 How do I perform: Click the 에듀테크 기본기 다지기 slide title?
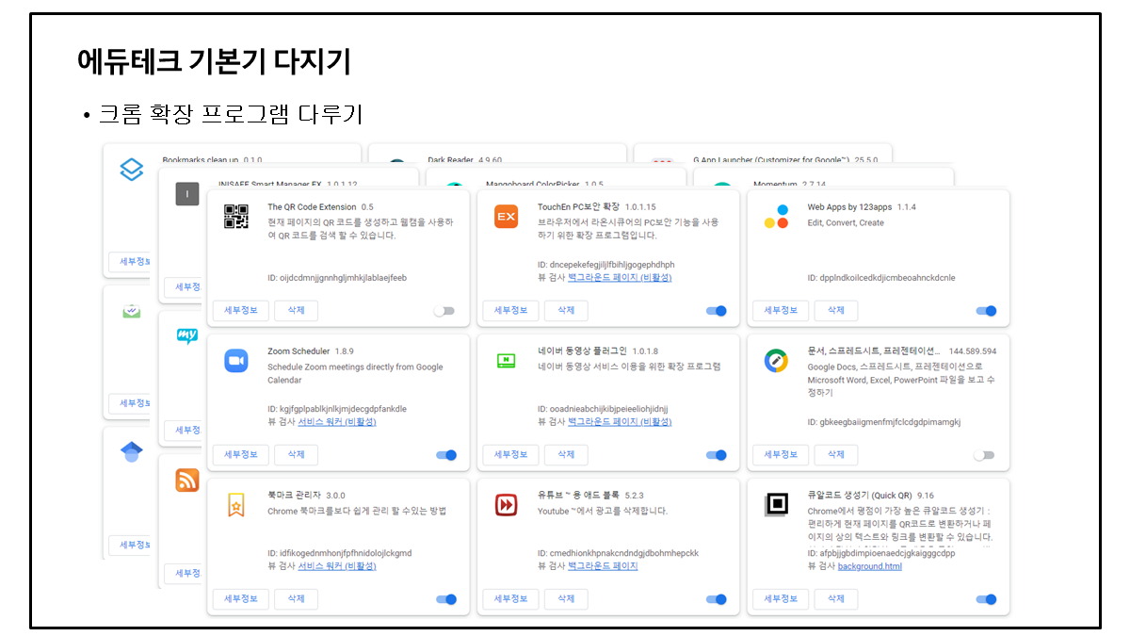[x=214, y=61]
